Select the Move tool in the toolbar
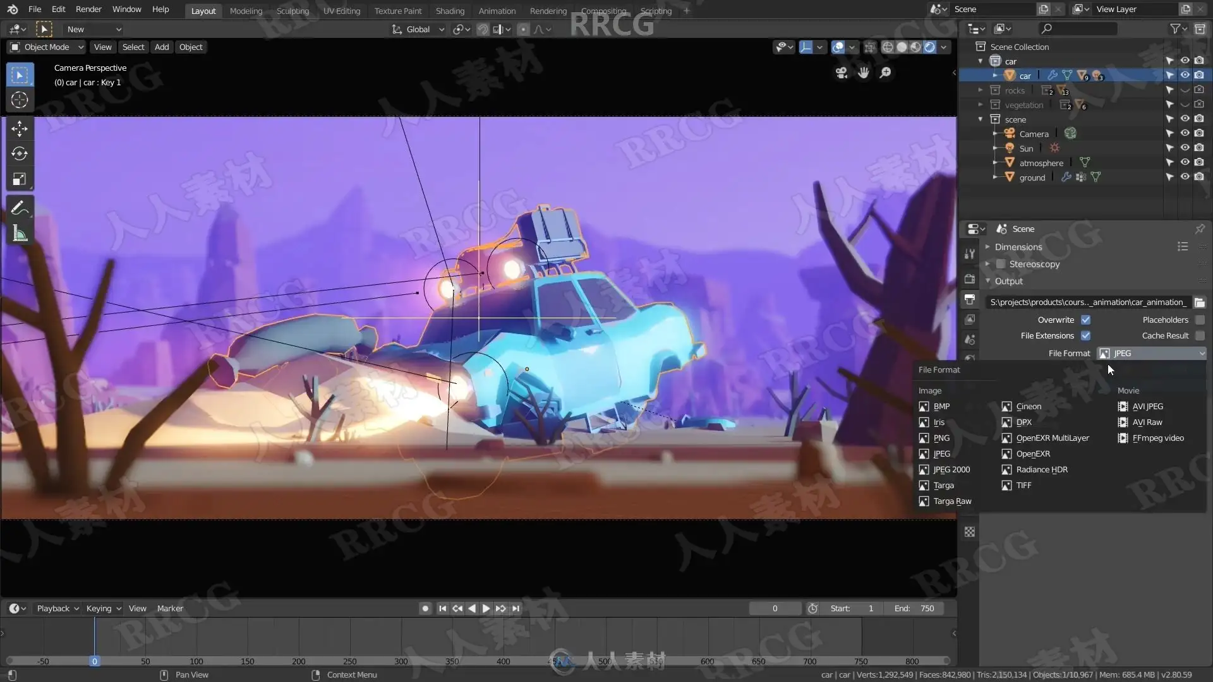The image size is (1213, 682). click(x=19, y=129)
